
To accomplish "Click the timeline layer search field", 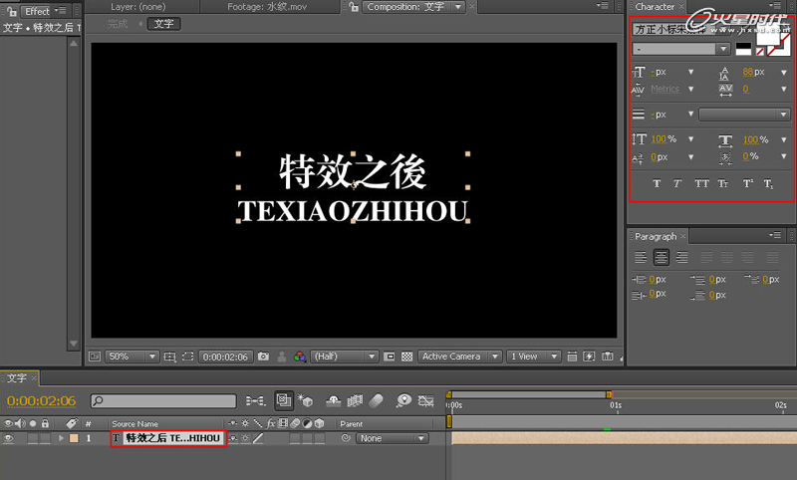I will point(164,401).
